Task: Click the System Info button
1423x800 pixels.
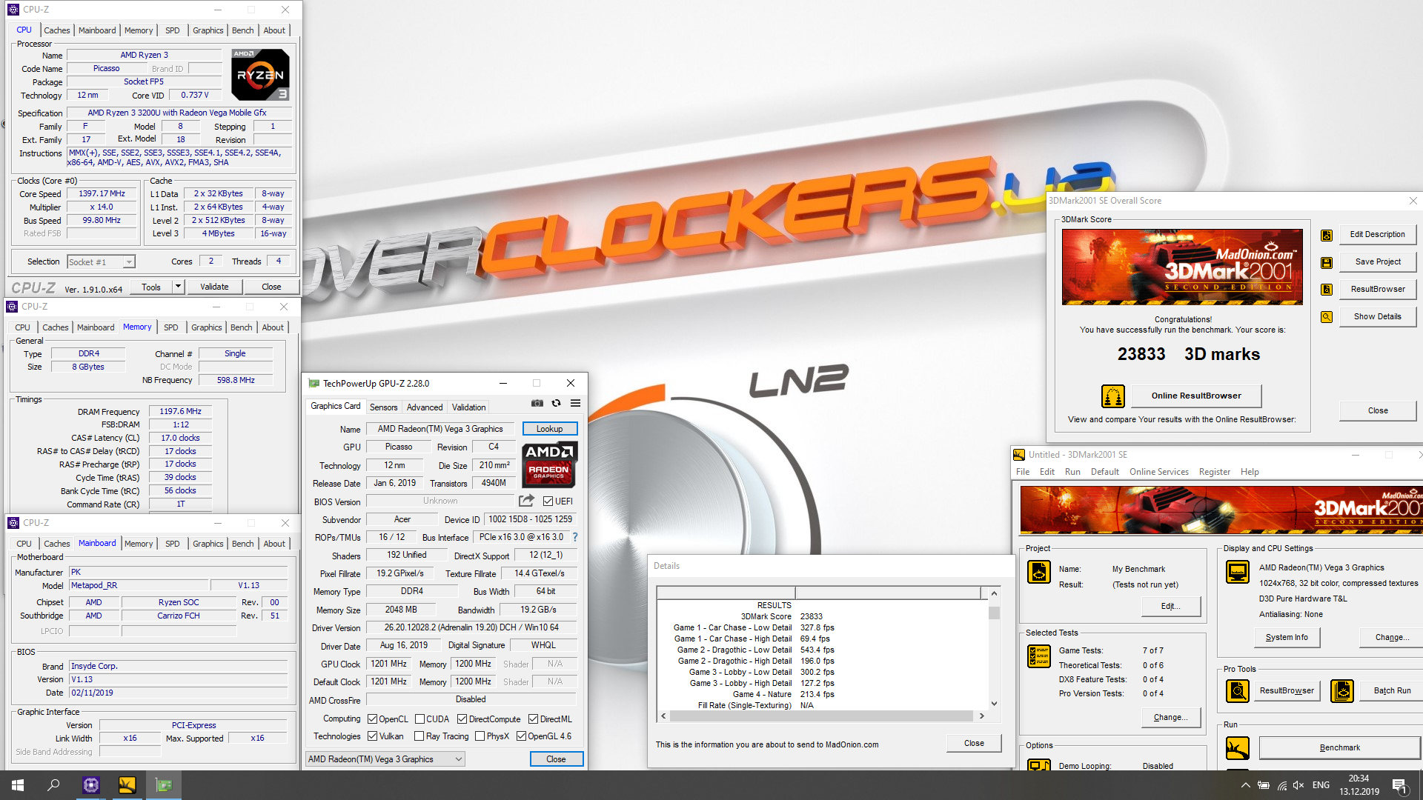Action: pos(1287,638)
